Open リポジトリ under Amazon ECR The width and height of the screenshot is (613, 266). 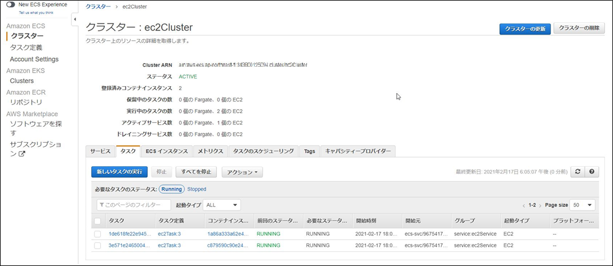pyautogui.click(x=26, y=102)
